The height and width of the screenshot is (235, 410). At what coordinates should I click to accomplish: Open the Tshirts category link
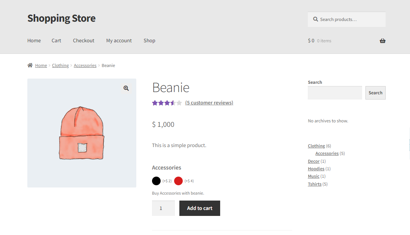coord(315,184)
